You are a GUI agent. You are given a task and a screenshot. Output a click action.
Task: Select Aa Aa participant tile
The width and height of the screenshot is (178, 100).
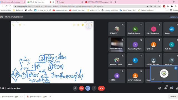170,29
